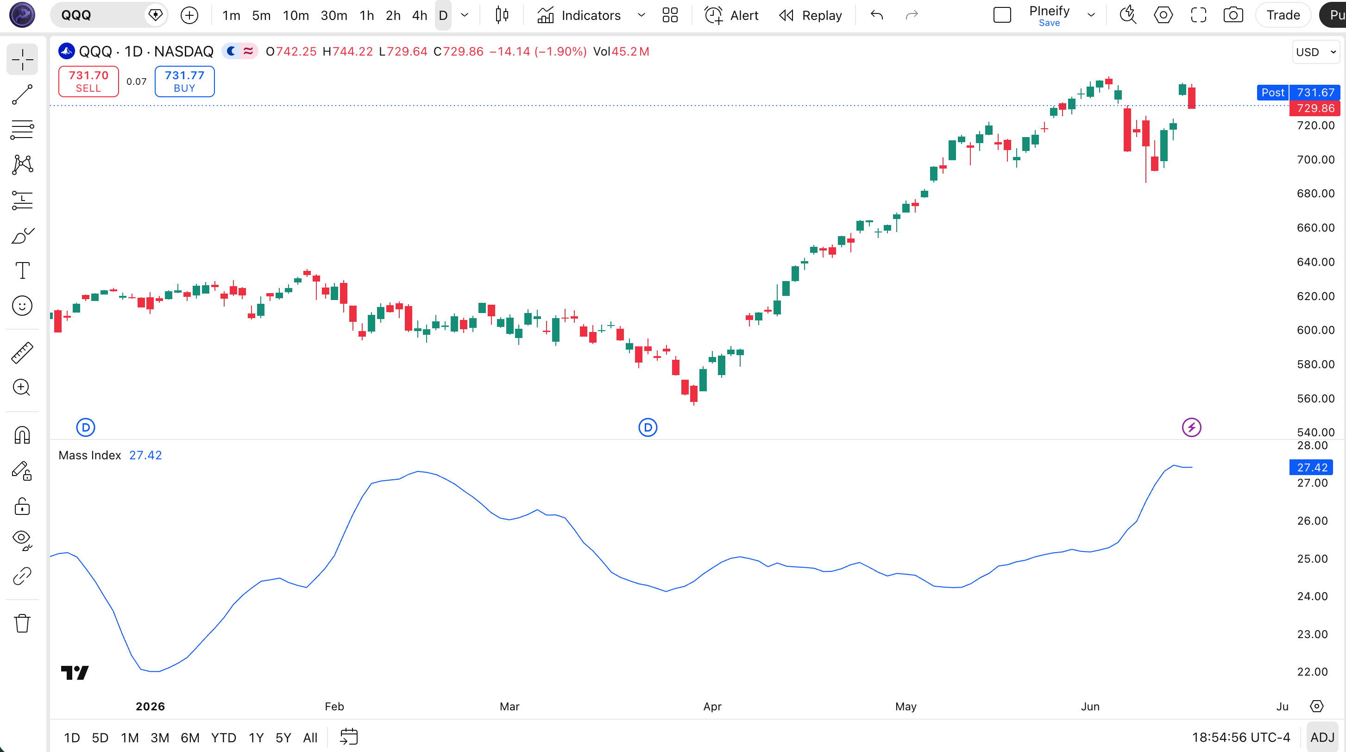The width and height of the screenshot is (1346, 752).
Task: Open indicator templates grid icon
Action: (x=670, y=15)
